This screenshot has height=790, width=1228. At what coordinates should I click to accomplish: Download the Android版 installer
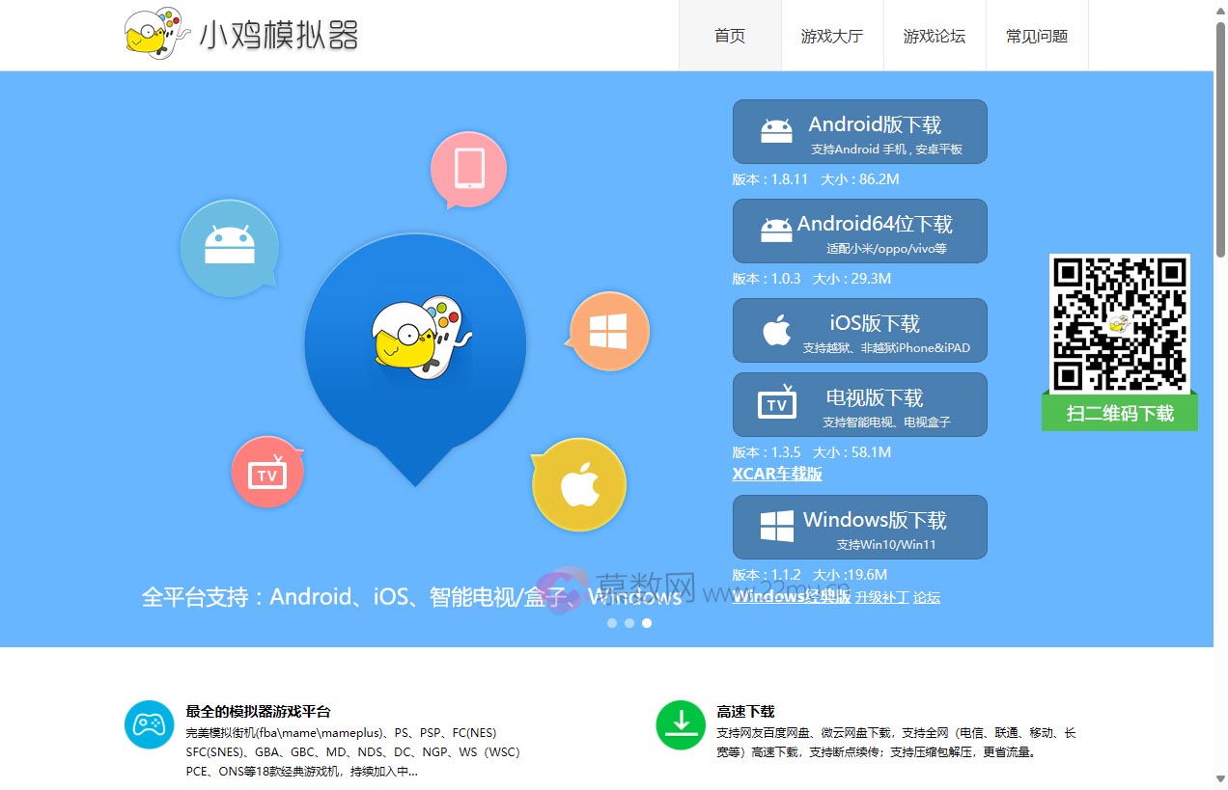pos(859,132)
